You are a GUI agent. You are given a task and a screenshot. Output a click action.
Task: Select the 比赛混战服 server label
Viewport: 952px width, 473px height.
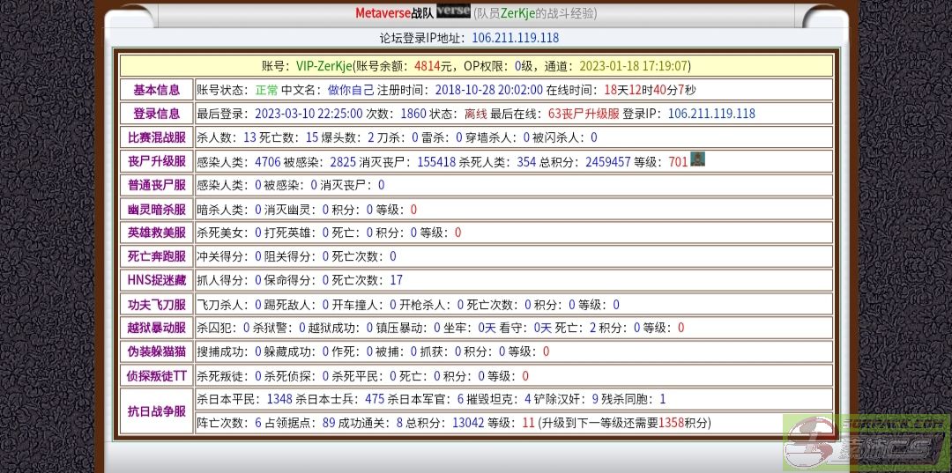click(x=157, y=137)
